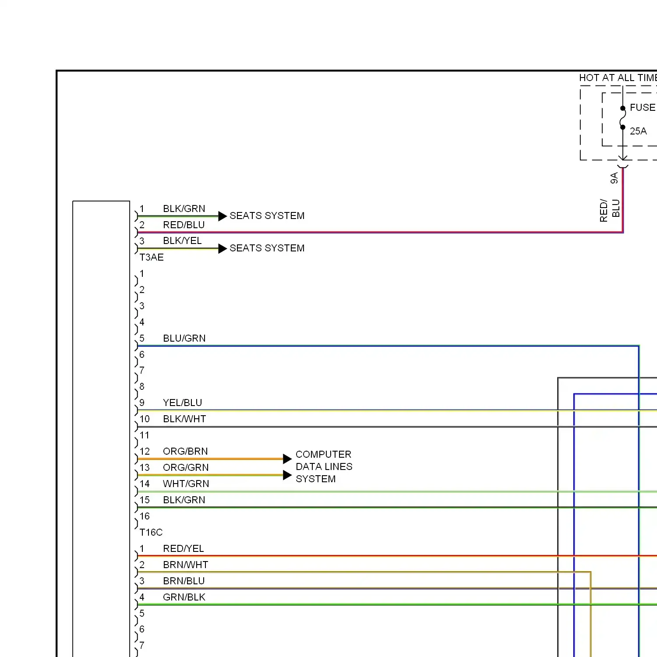Screen dimensions: 657x657
Task: Click the BLK/WHT wire color label
Action: (x=184, y=419)
